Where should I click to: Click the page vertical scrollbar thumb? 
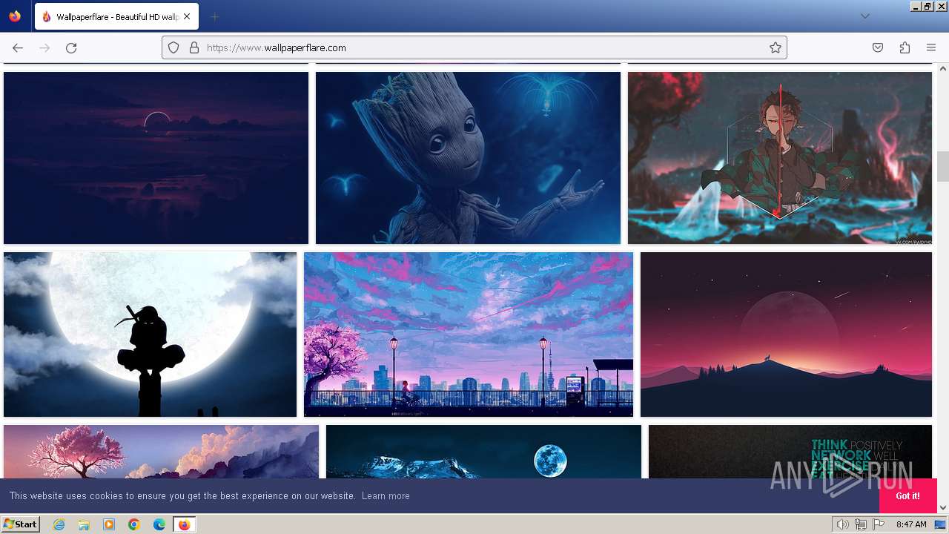pos(942,166)
